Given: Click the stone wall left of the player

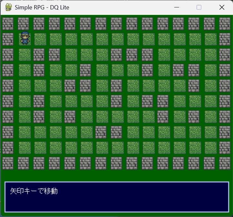Looking at the screenshot, I should [8, 39].
